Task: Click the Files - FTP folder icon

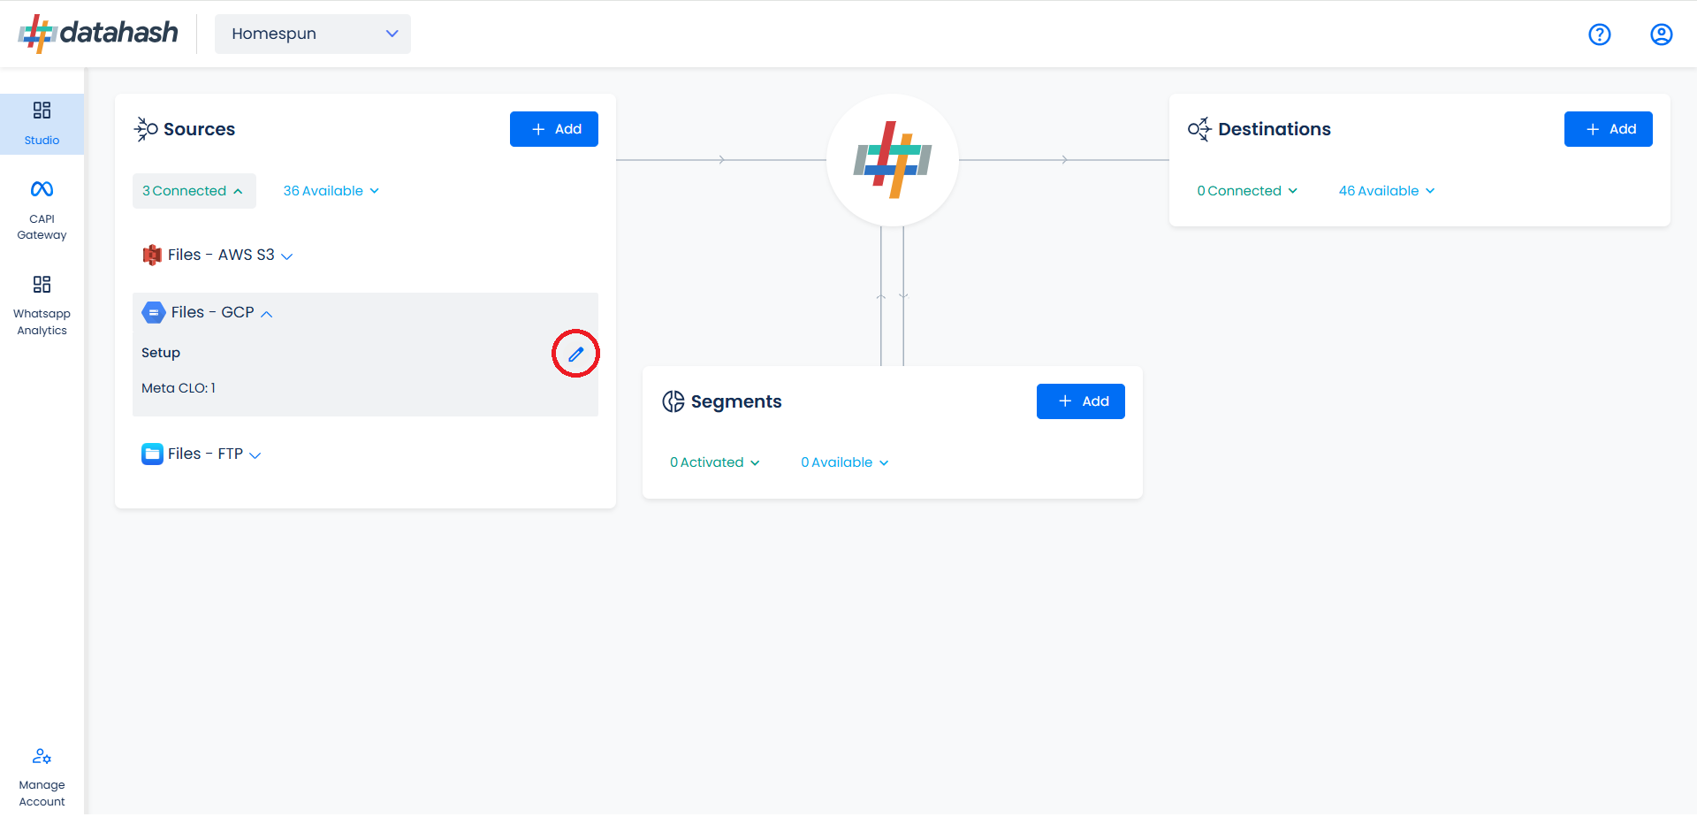Action: coord(152,454)
